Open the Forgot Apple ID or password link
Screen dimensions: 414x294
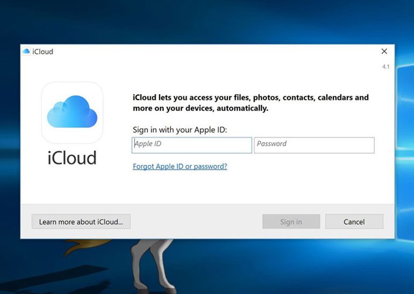point(180,166)
